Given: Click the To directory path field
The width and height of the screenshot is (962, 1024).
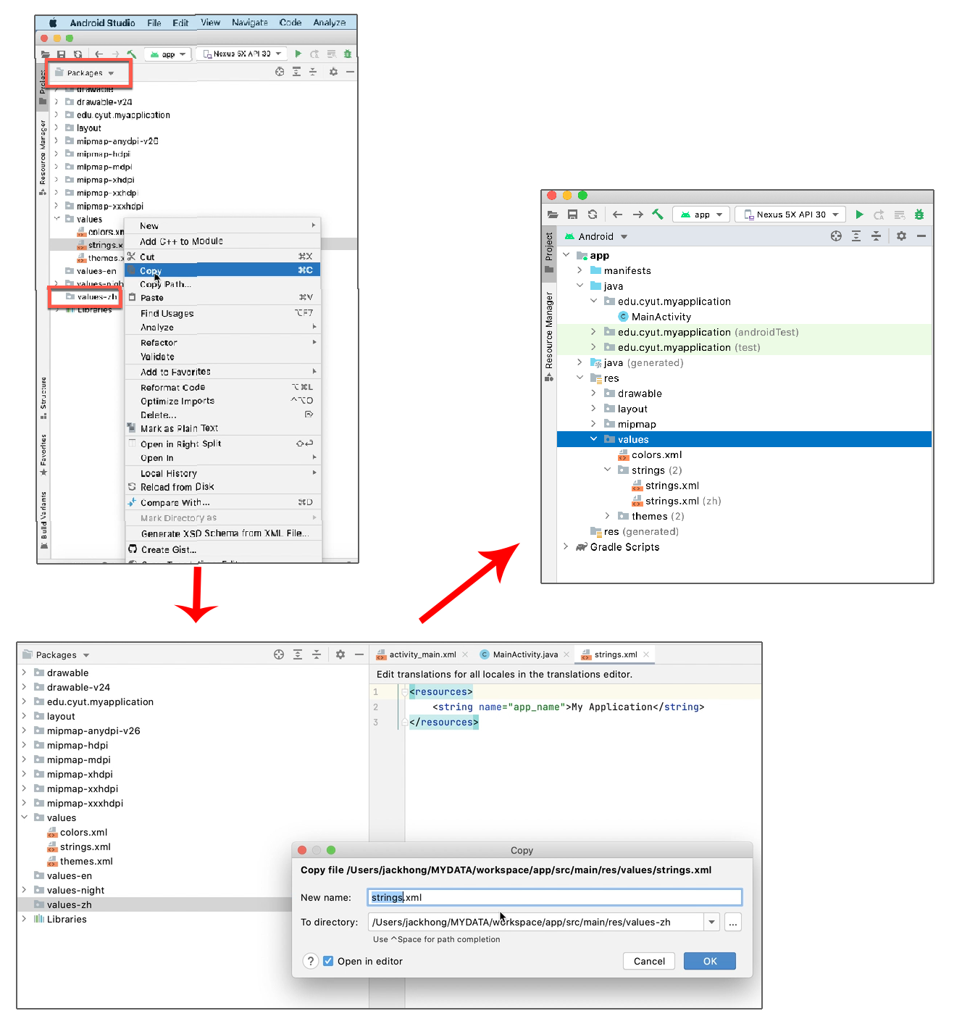Looking at the screenshot, I should pos(536,922).
